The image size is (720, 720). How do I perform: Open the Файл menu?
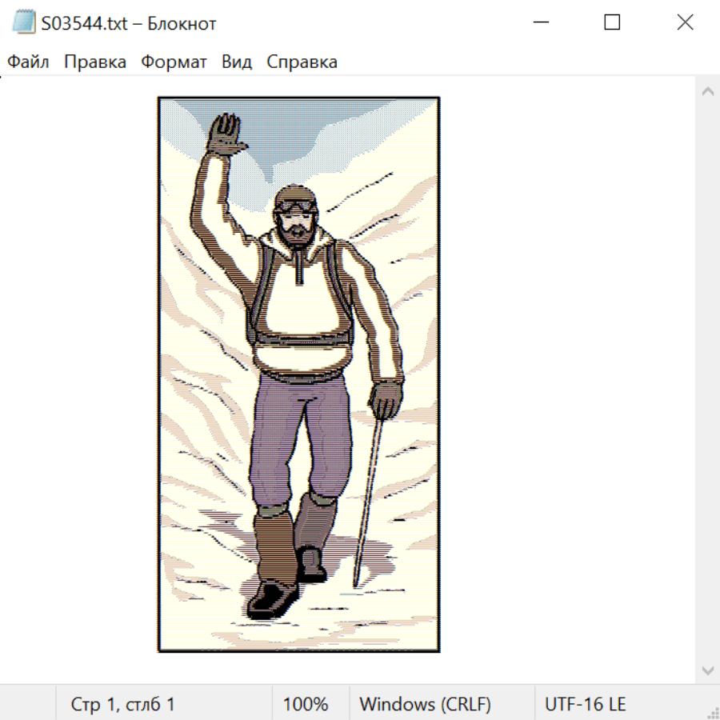(29, 62)
